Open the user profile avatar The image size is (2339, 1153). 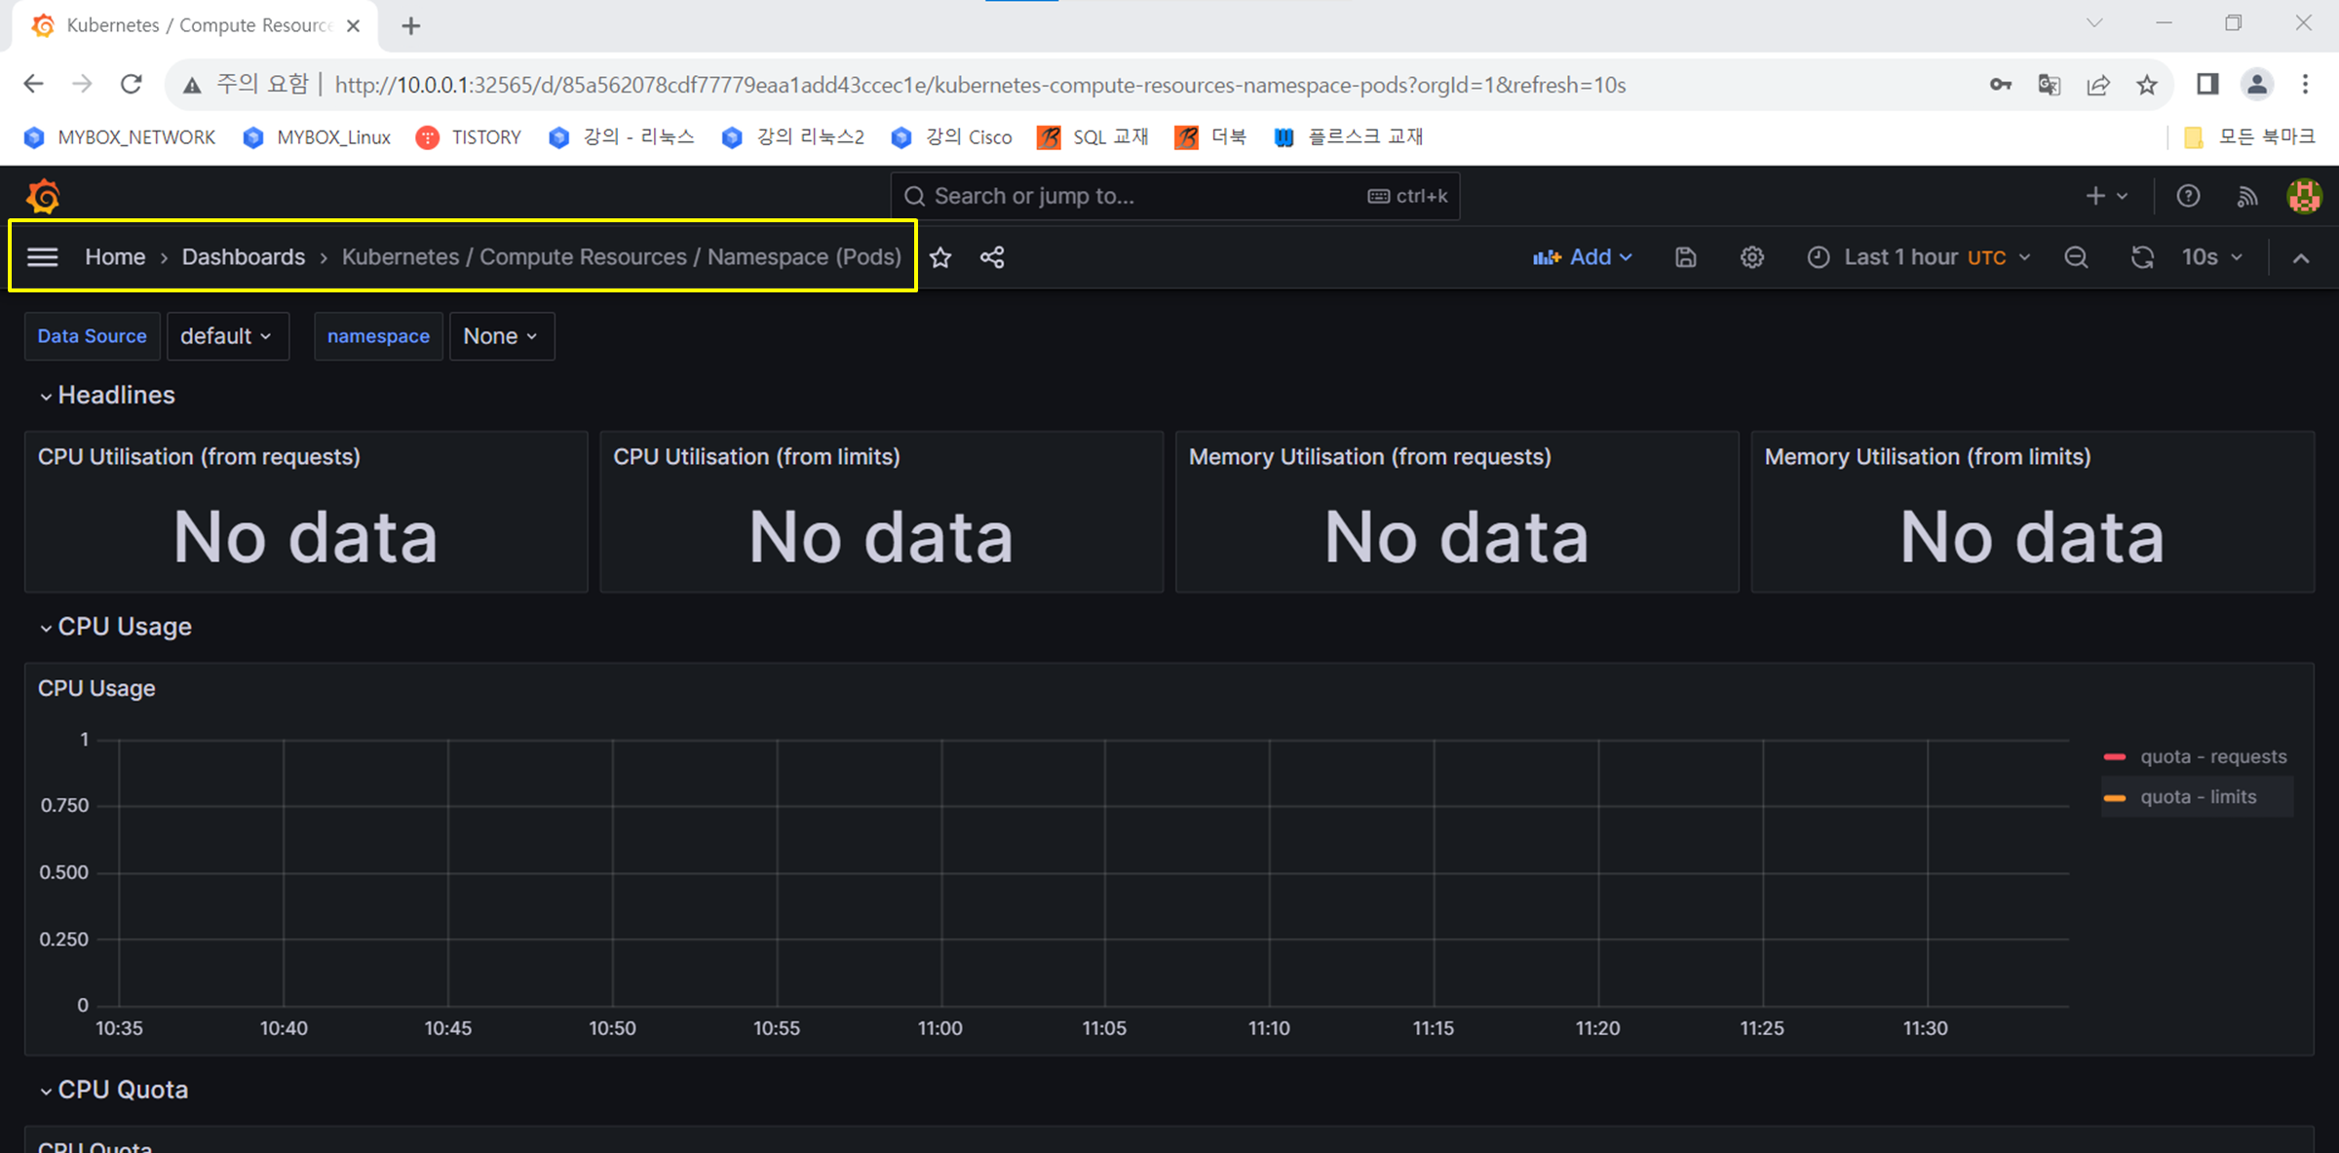pyautogui.click(x=2304, y=196)
